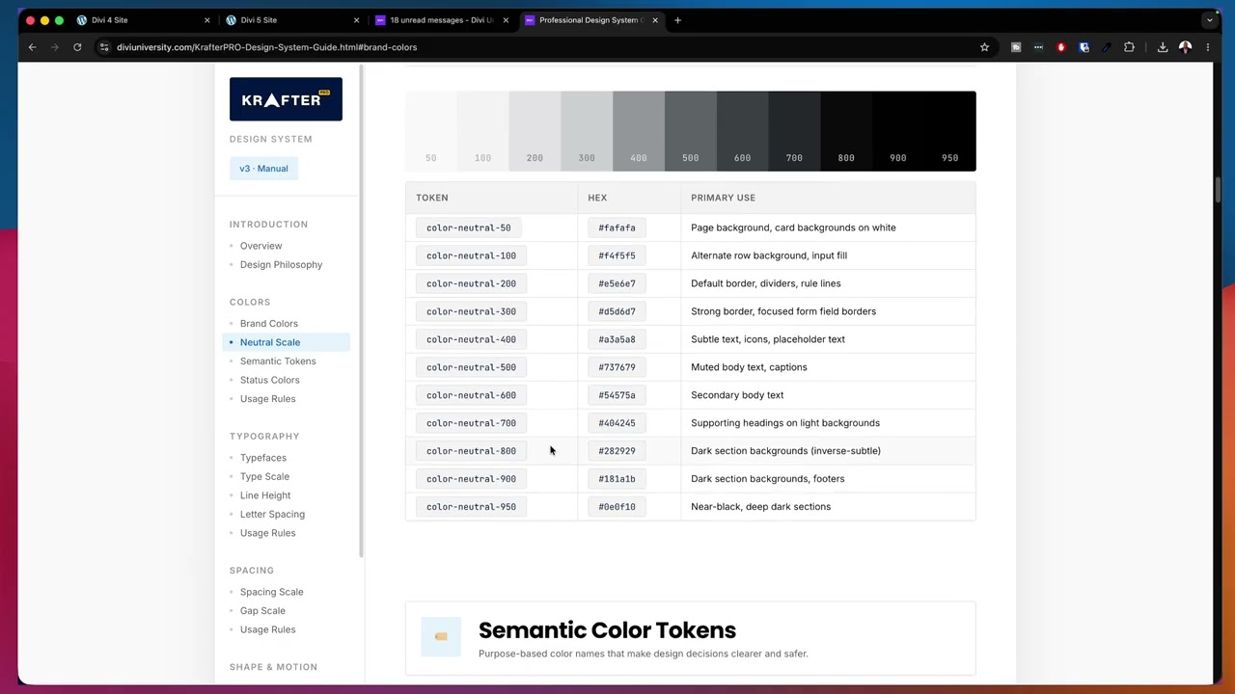Open a new browser tab
Screen dimensions: 1235x694
click(x=677, y=20)
